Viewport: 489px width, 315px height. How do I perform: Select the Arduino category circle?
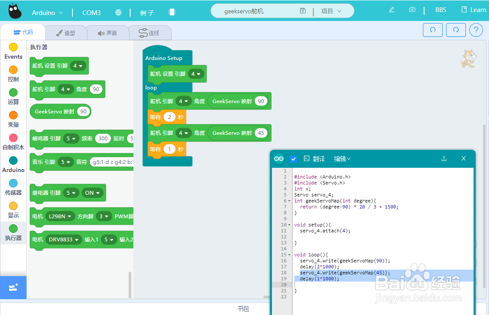point(13,160)
